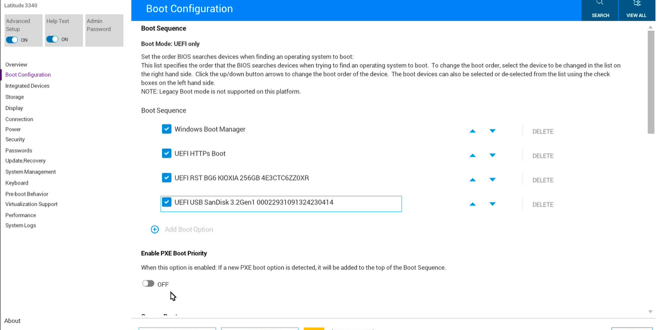The height and width of the screenshot is (330, 669).
Task: Open Display section
Action: tap(14, 108)
